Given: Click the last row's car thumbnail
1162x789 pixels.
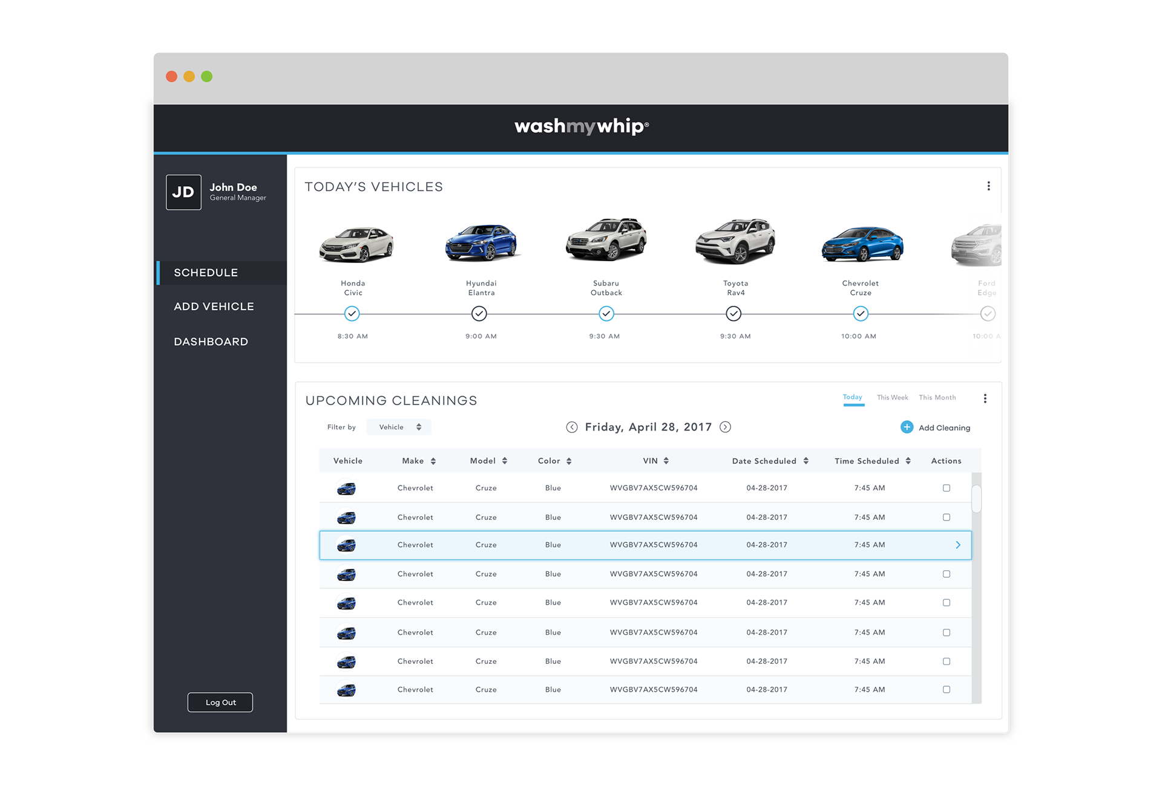Looking at the screenshot, I should [346, 690].
